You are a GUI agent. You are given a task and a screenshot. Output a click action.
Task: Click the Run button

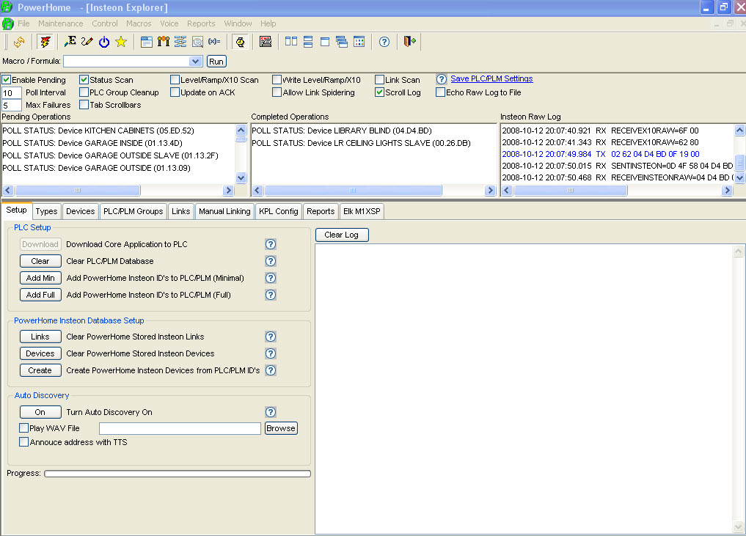(216, 62)
